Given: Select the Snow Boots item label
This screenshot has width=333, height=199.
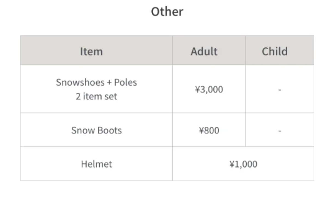Looking at the screenshot, I should click(x=96, y=130).
